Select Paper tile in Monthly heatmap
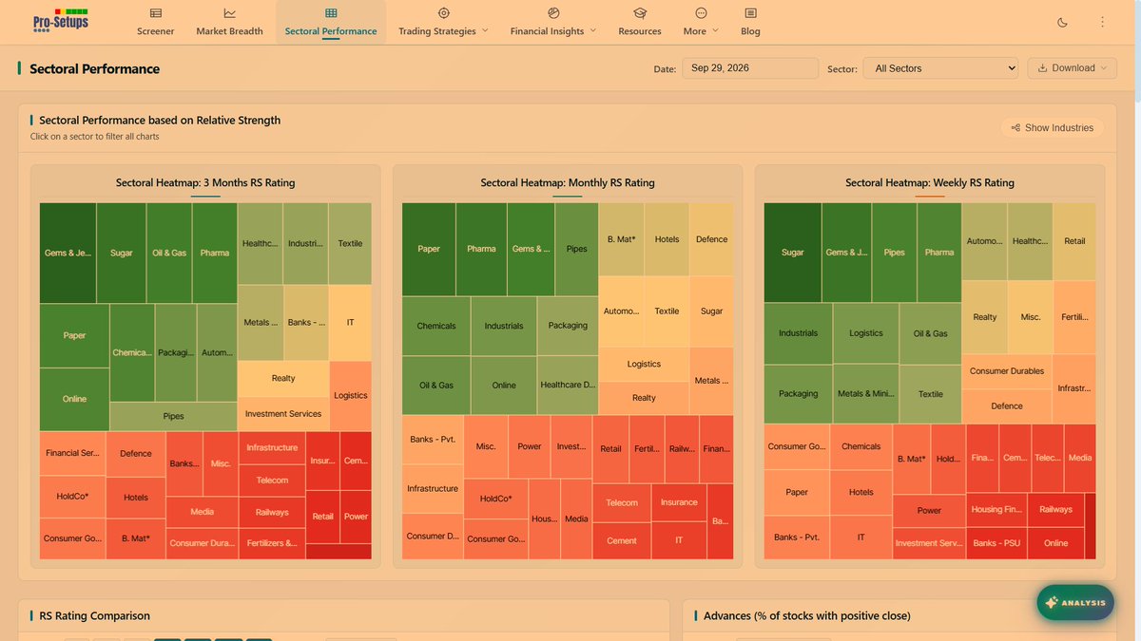 pos(429,249)
